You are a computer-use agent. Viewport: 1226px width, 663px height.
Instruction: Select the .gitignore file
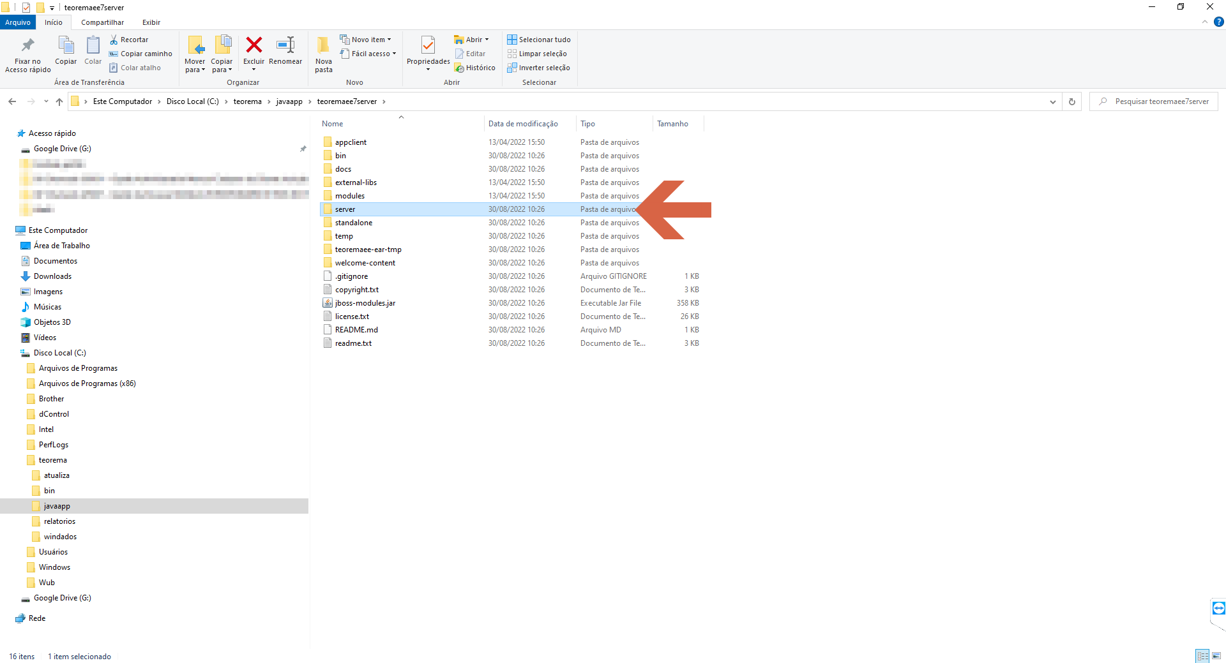[x=352, y=276]
